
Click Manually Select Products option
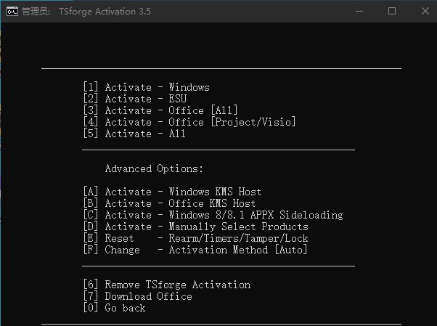click(196, 227)
